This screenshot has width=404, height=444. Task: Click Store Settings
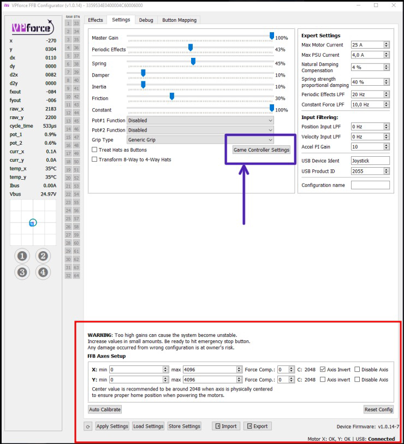tap(185, 426)
